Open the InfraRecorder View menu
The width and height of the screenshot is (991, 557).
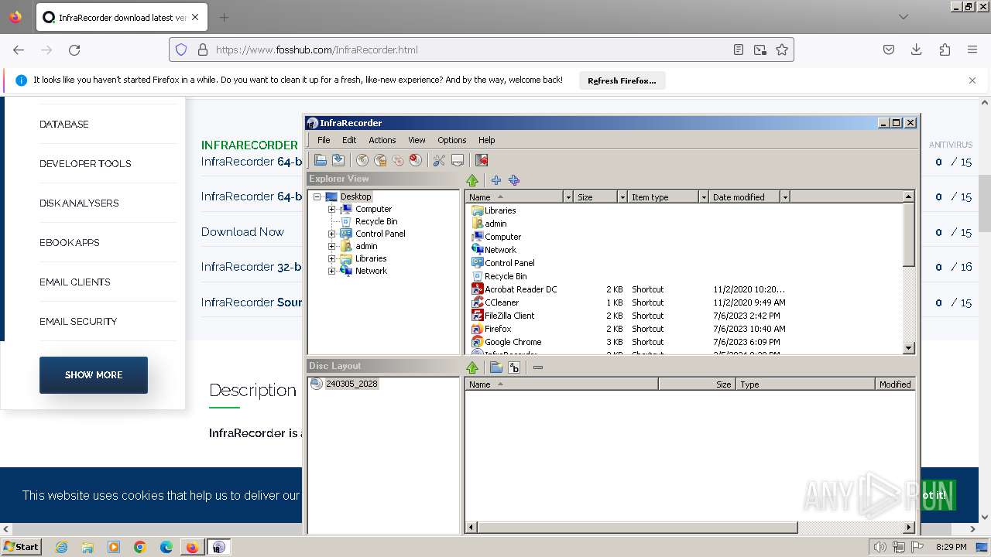[417, 140]
